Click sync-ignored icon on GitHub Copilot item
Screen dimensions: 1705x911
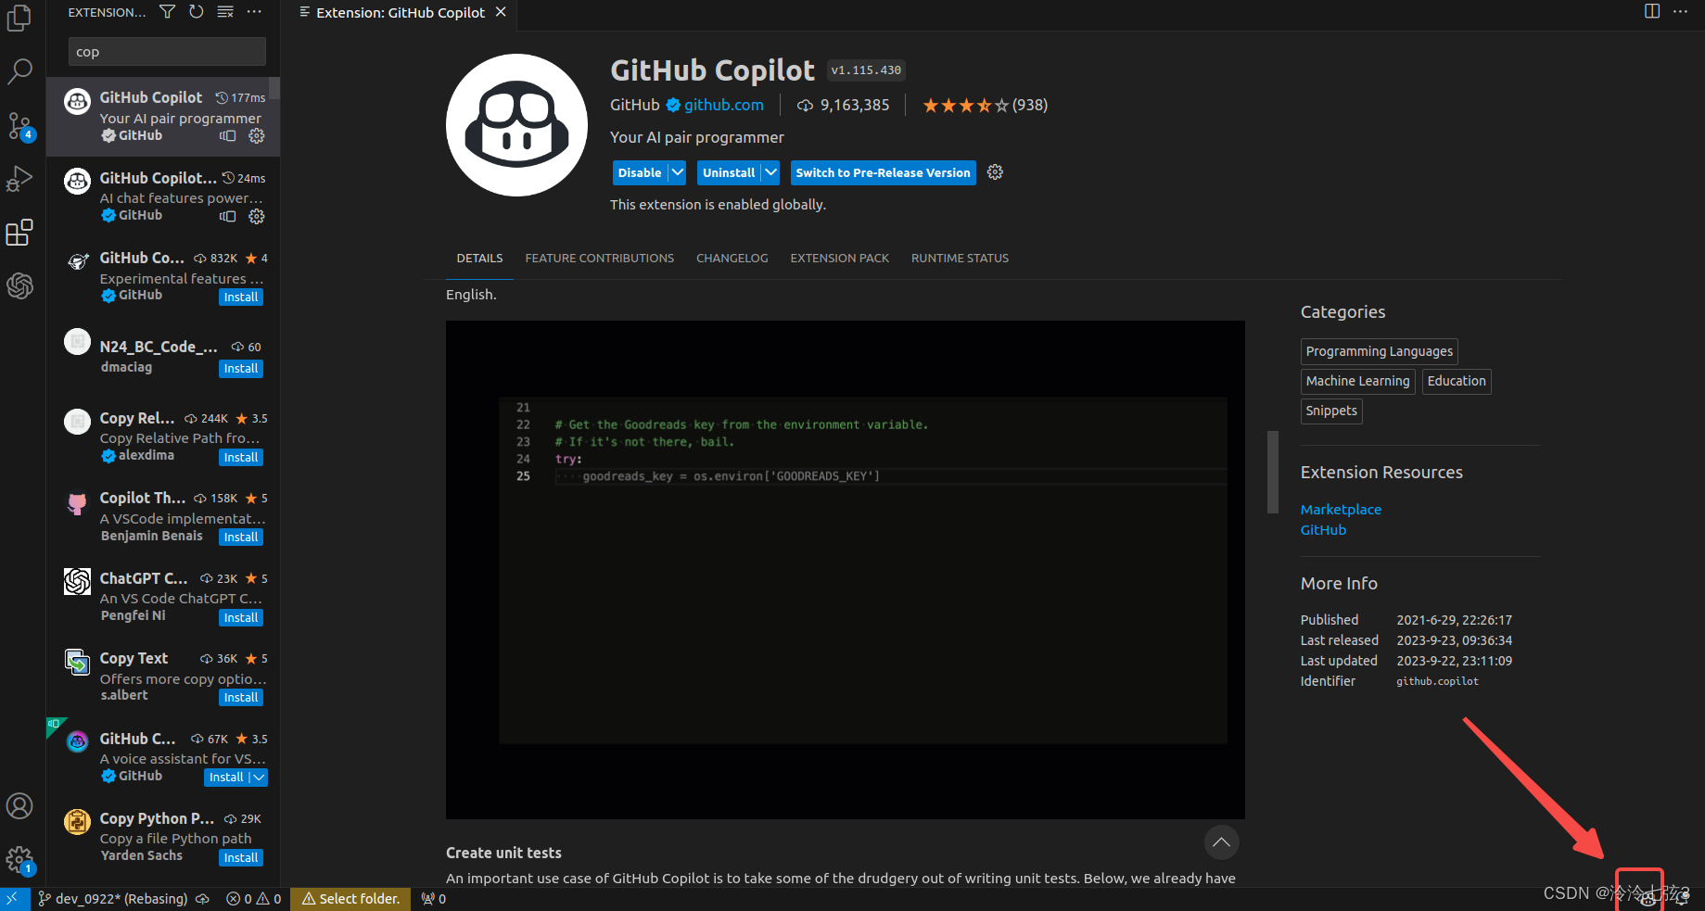pos(227,136)
